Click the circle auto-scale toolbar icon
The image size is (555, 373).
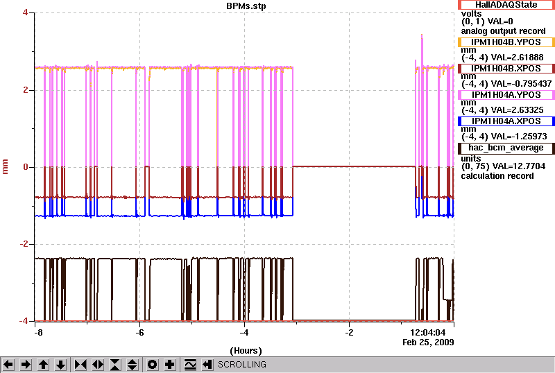pyautogui.click(x=153, y=365)
